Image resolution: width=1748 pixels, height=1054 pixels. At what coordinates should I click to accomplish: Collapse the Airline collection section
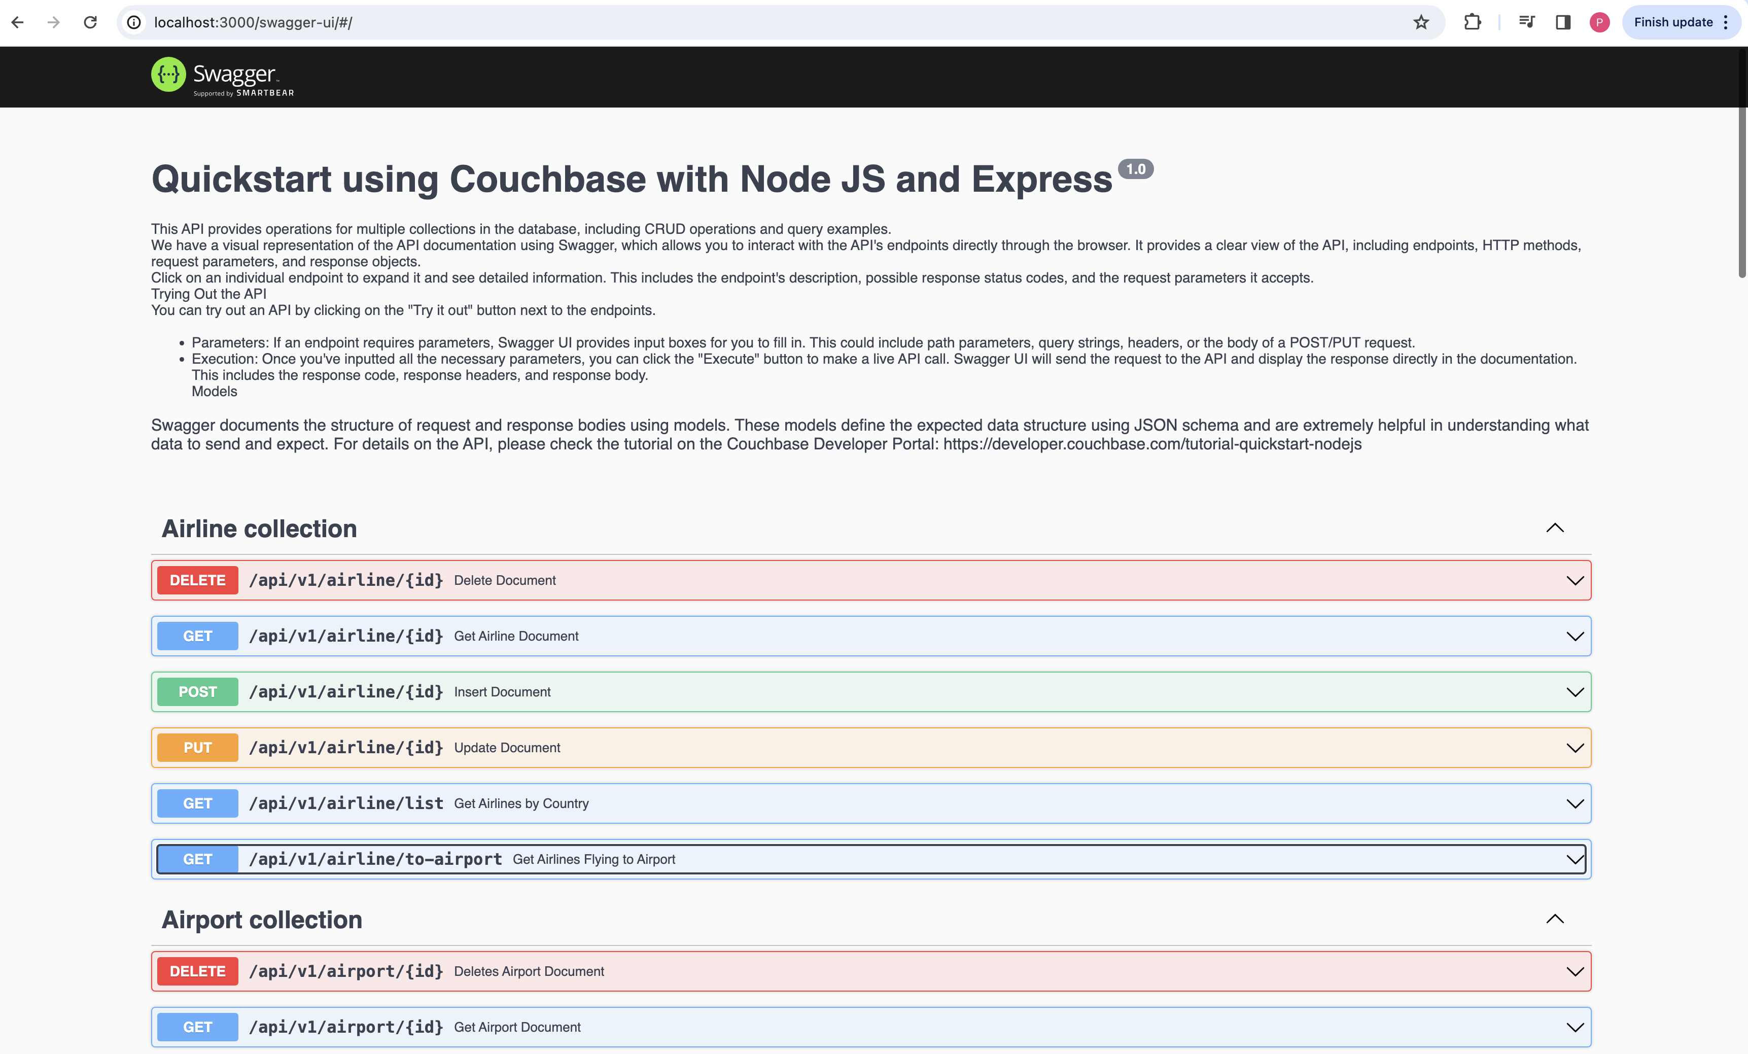pyautogui.click(x=1554, y=529)
